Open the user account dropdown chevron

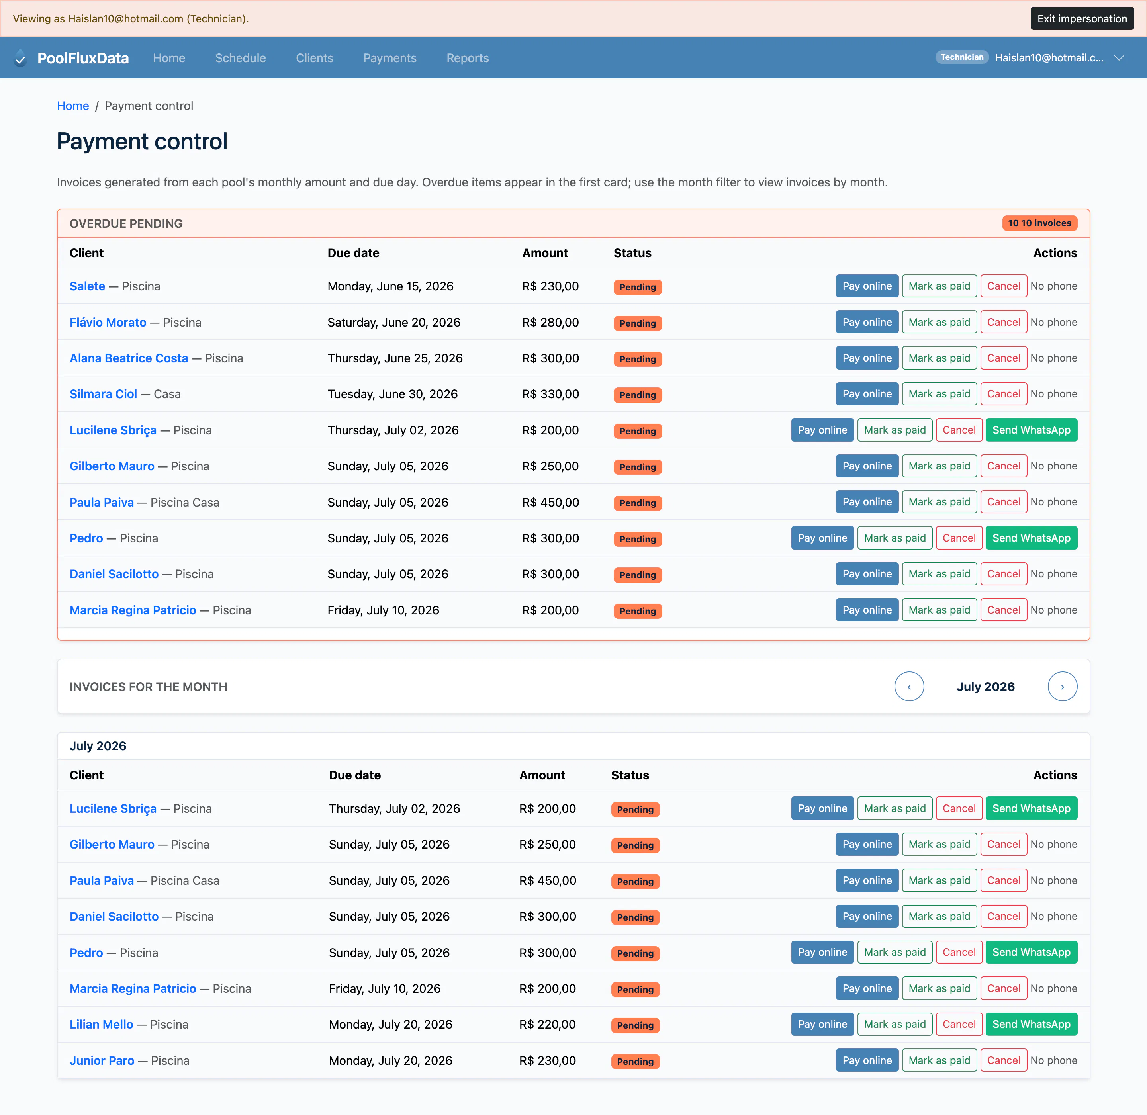pos(1119,57)
